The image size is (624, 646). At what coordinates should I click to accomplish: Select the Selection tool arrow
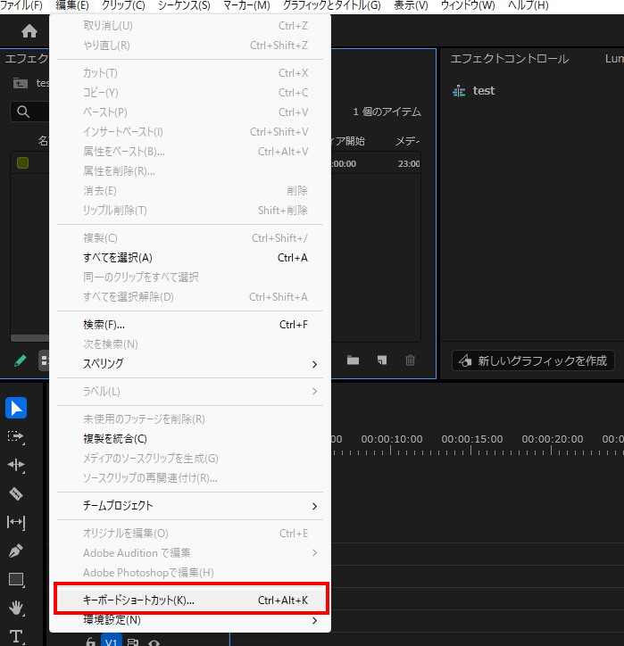(x=16, y=409)
